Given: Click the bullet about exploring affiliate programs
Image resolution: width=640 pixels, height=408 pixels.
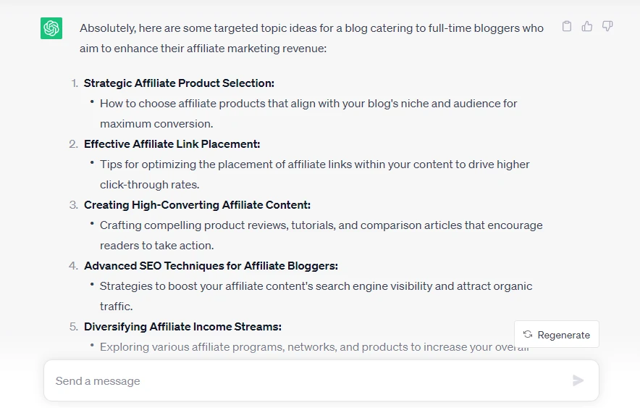Looking at the screenshot, I should pyautogui.click(x=314, y=346).
